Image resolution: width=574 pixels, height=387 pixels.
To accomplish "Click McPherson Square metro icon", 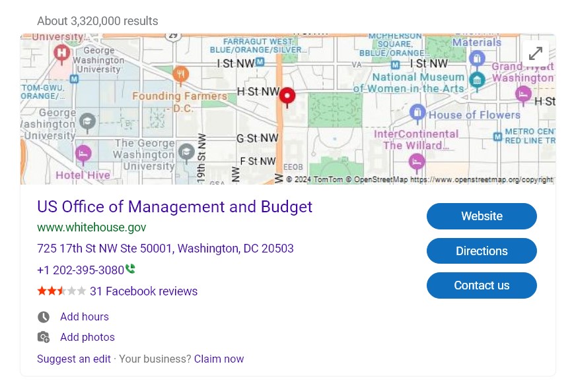I will pyautogui.click(x=395, y=65).
